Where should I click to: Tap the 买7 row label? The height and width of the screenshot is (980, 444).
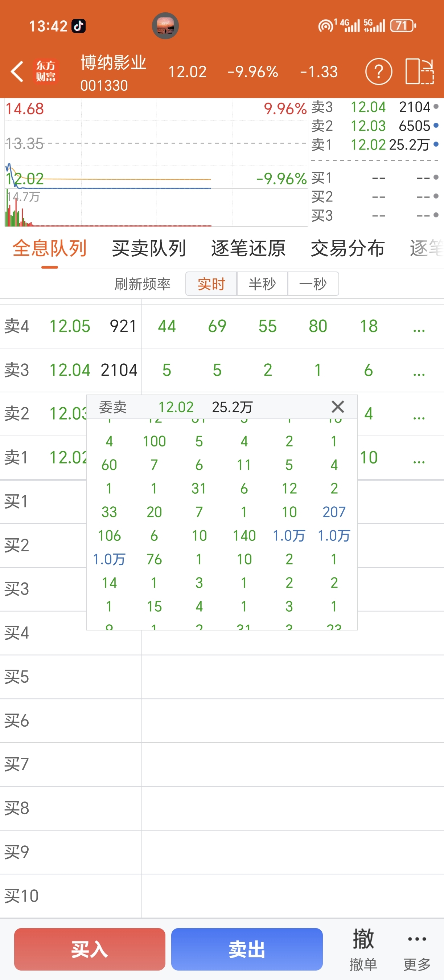(16, 764)
